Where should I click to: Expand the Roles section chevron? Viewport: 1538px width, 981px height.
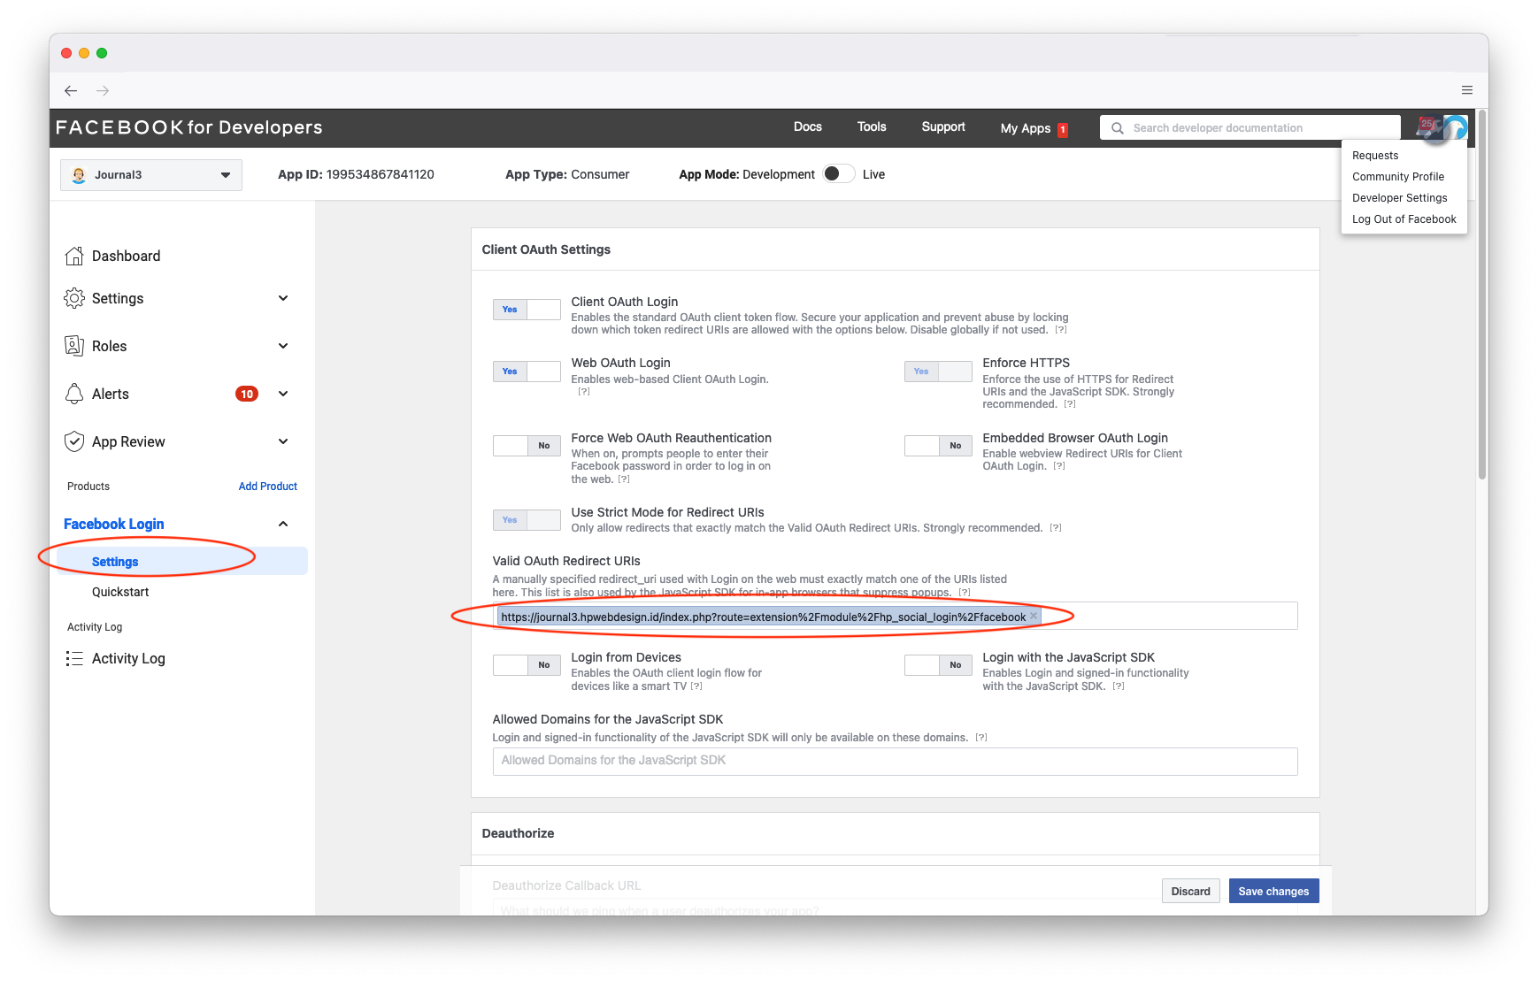[283, 346]
